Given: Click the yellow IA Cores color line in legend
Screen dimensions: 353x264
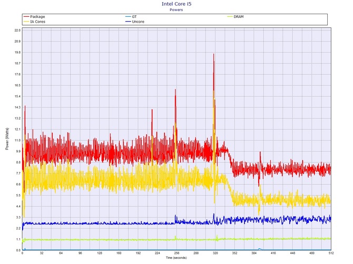Looking at the screenshot, I should (26, 22).
